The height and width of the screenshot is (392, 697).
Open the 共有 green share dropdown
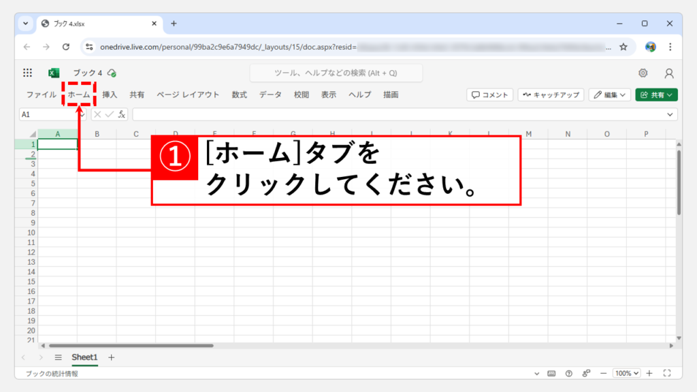656,95
